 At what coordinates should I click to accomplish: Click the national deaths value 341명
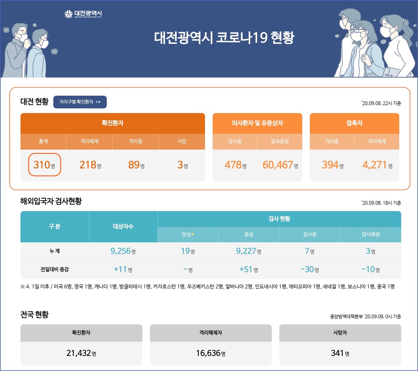point(340,353)
